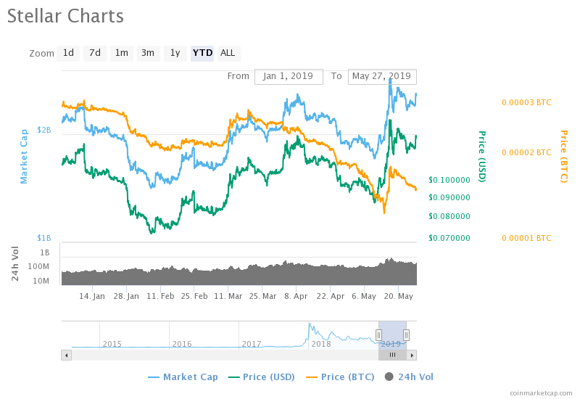Click the 11. Feb axis label
Image resolution: width=580 pixels, height=399 pixels.
click(x=160, y=297)
